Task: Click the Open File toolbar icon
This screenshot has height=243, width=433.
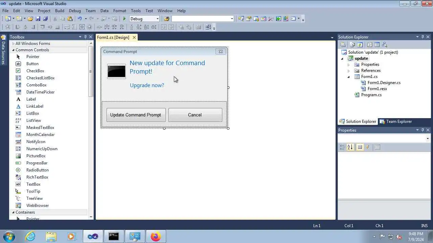Action: pos(30,19)
